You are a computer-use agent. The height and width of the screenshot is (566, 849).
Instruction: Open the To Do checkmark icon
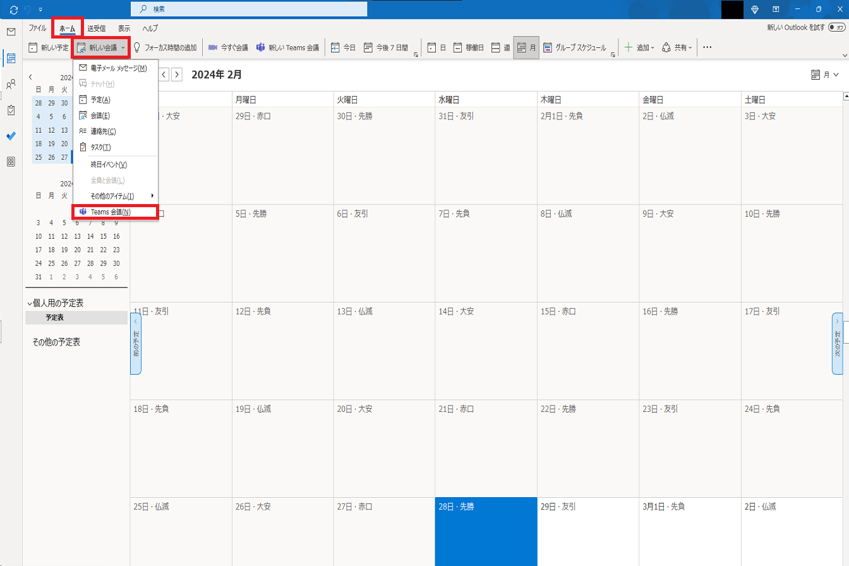point(11,136)
